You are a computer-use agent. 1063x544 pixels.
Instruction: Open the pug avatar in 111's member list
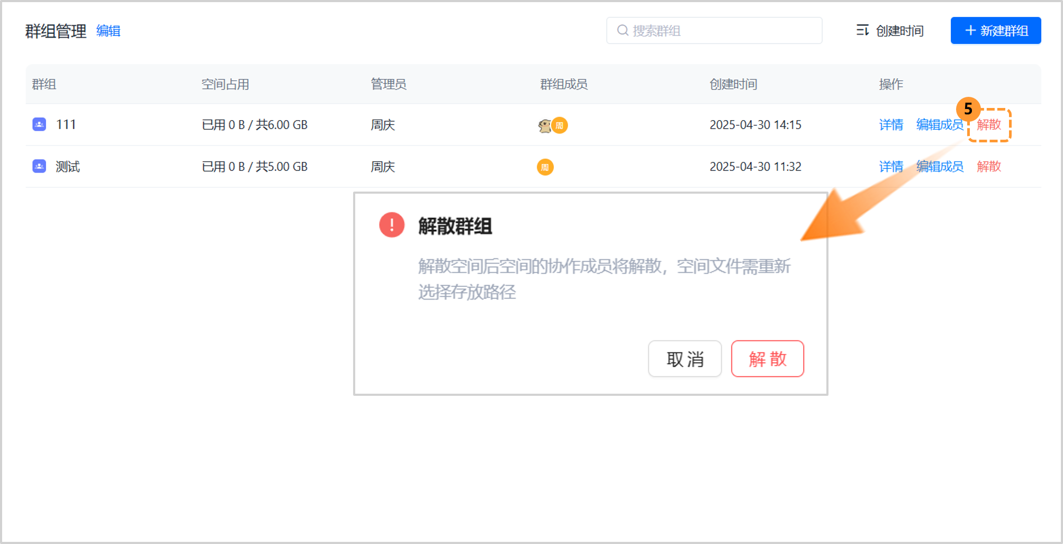[x=545, y=125]
